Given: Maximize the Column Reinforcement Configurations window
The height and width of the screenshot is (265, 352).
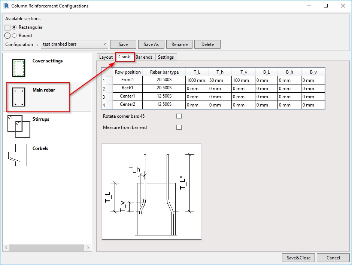Looking at the screenshot, I should [326, 6].
